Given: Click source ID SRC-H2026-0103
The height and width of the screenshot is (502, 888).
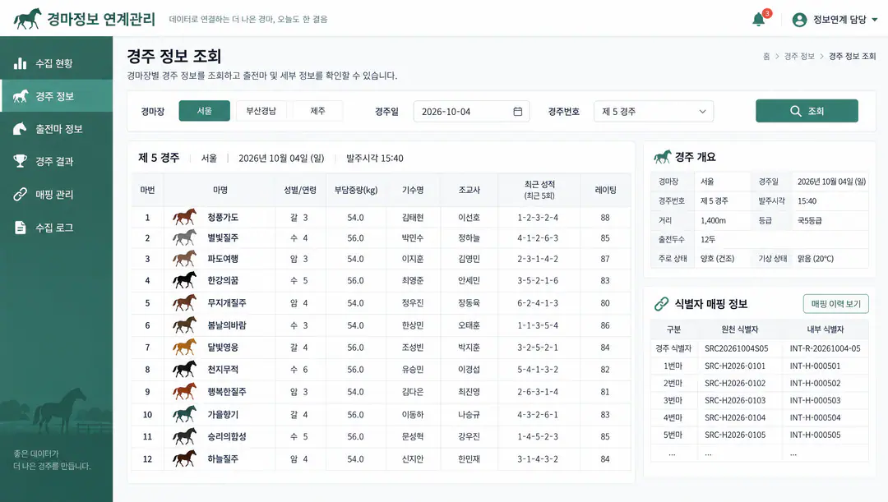Looking at the screenshot, I should (735, 400).
